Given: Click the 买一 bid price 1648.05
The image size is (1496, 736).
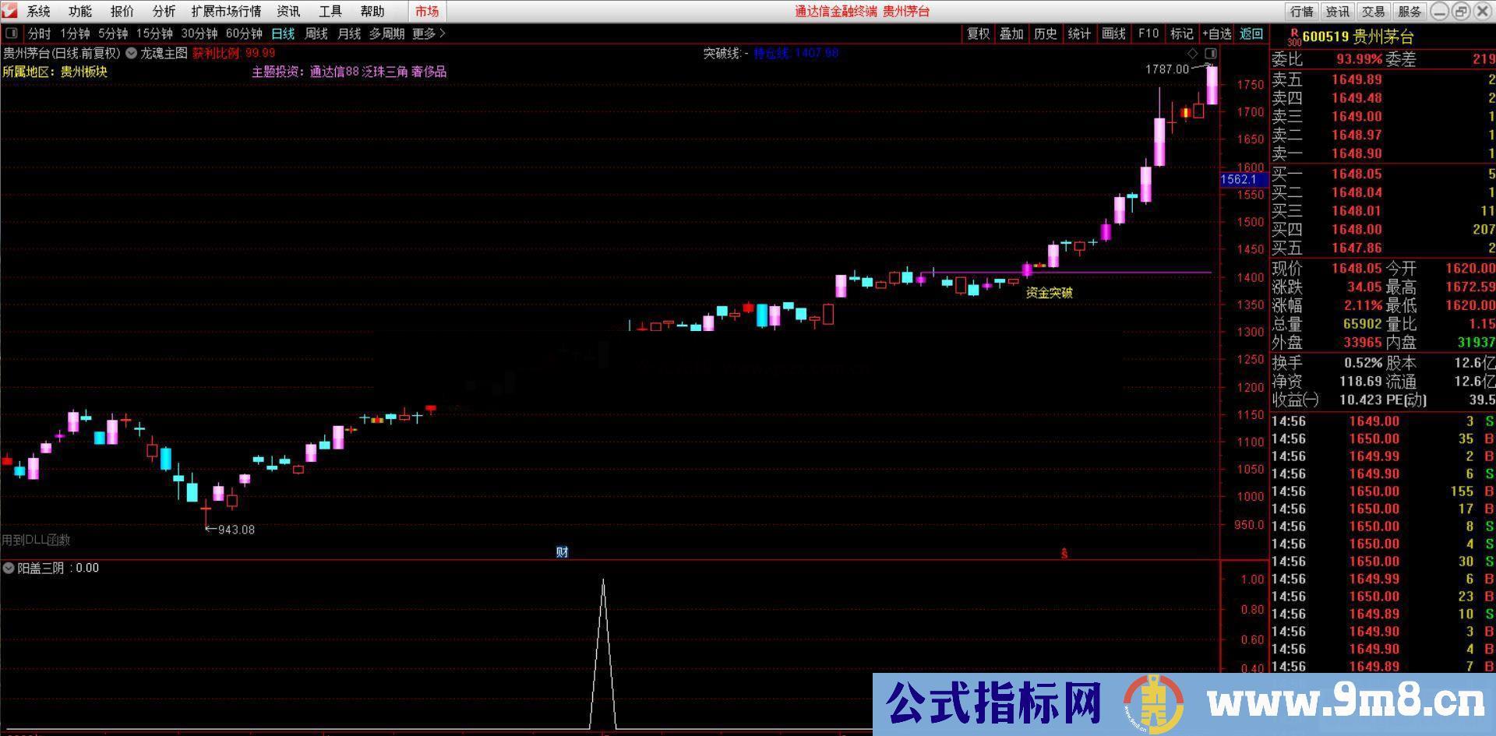Looking at the screenshot, I should 1357,174.
